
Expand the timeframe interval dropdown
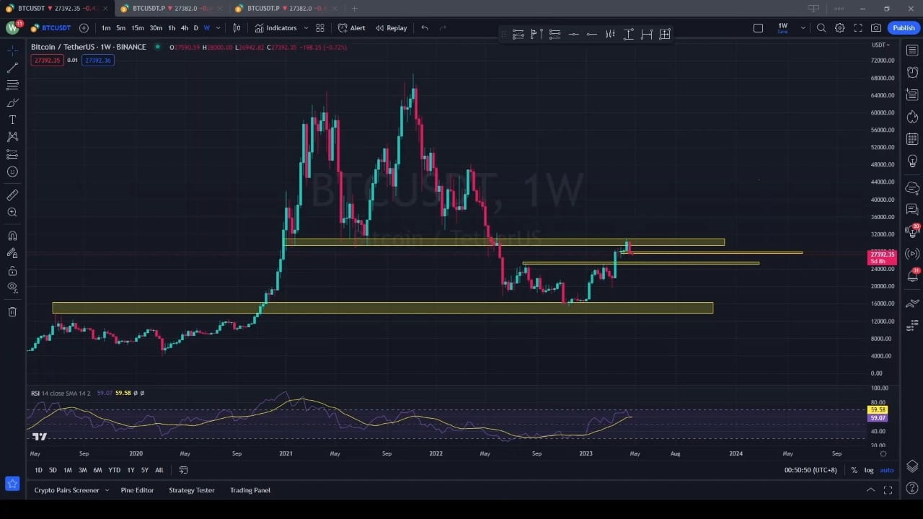tap(218, 28)
